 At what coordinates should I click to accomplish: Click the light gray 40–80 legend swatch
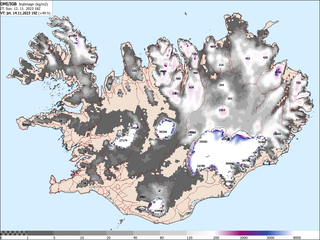tap(147, 233)
